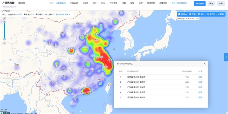Click the locate button above the zoom slider

[4, 19]
